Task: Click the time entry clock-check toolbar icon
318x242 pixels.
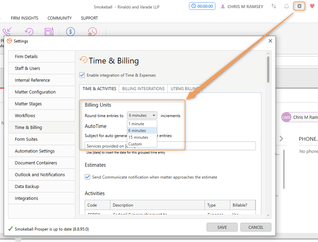Action: point(29,32)
